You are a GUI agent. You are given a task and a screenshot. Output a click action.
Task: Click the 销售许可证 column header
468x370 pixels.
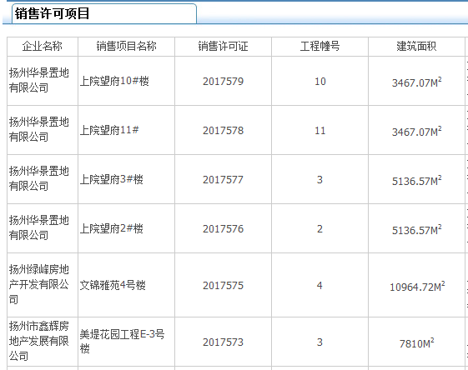tap(223, 47)
